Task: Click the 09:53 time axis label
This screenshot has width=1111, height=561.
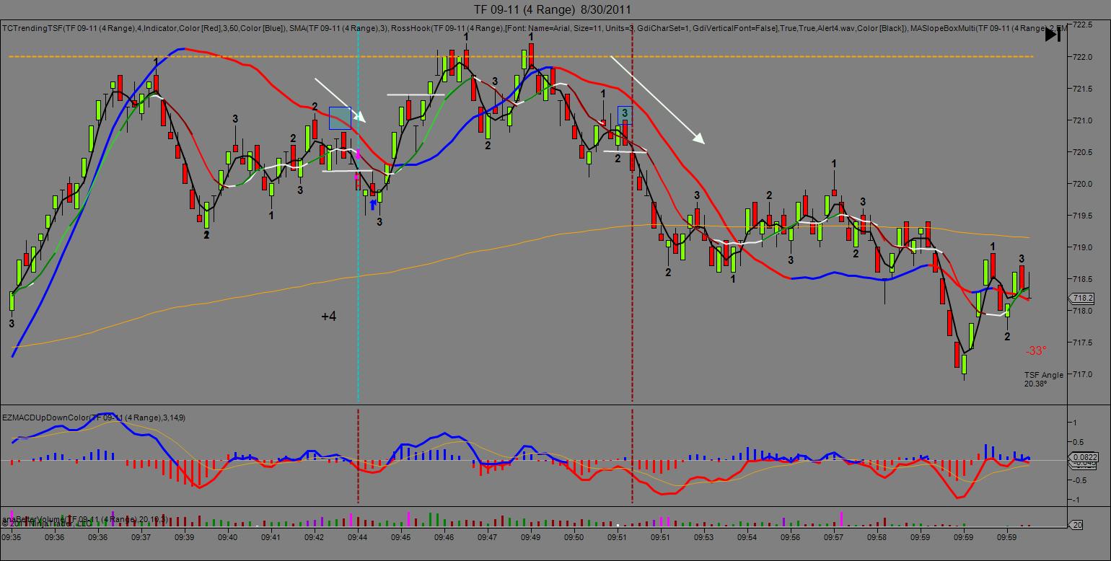Action: 704,537
